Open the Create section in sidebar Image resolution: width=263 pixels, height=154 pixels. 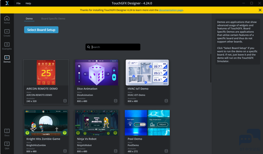7,33
